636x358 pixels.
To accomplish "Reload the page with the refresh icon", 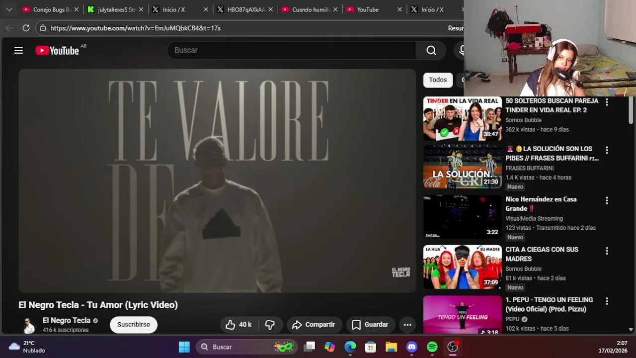I will [26, 28].
